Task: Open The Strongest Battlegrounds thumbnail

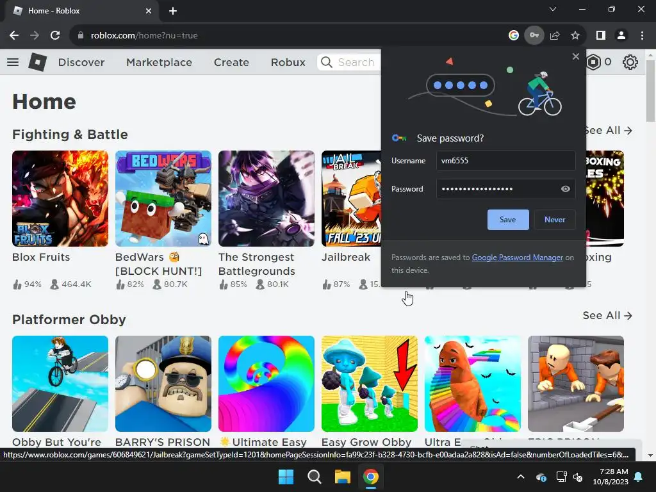Action: 266,199
